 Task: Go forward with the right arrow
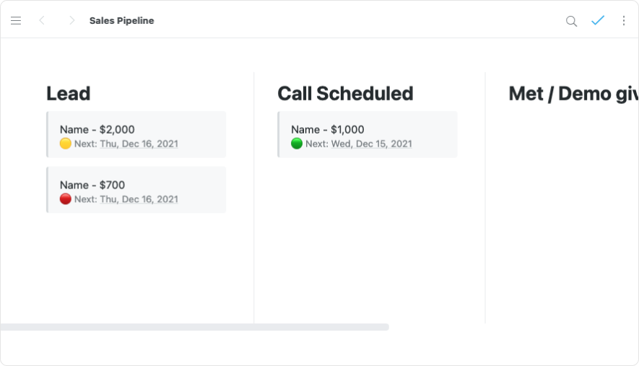pos(71,21)
